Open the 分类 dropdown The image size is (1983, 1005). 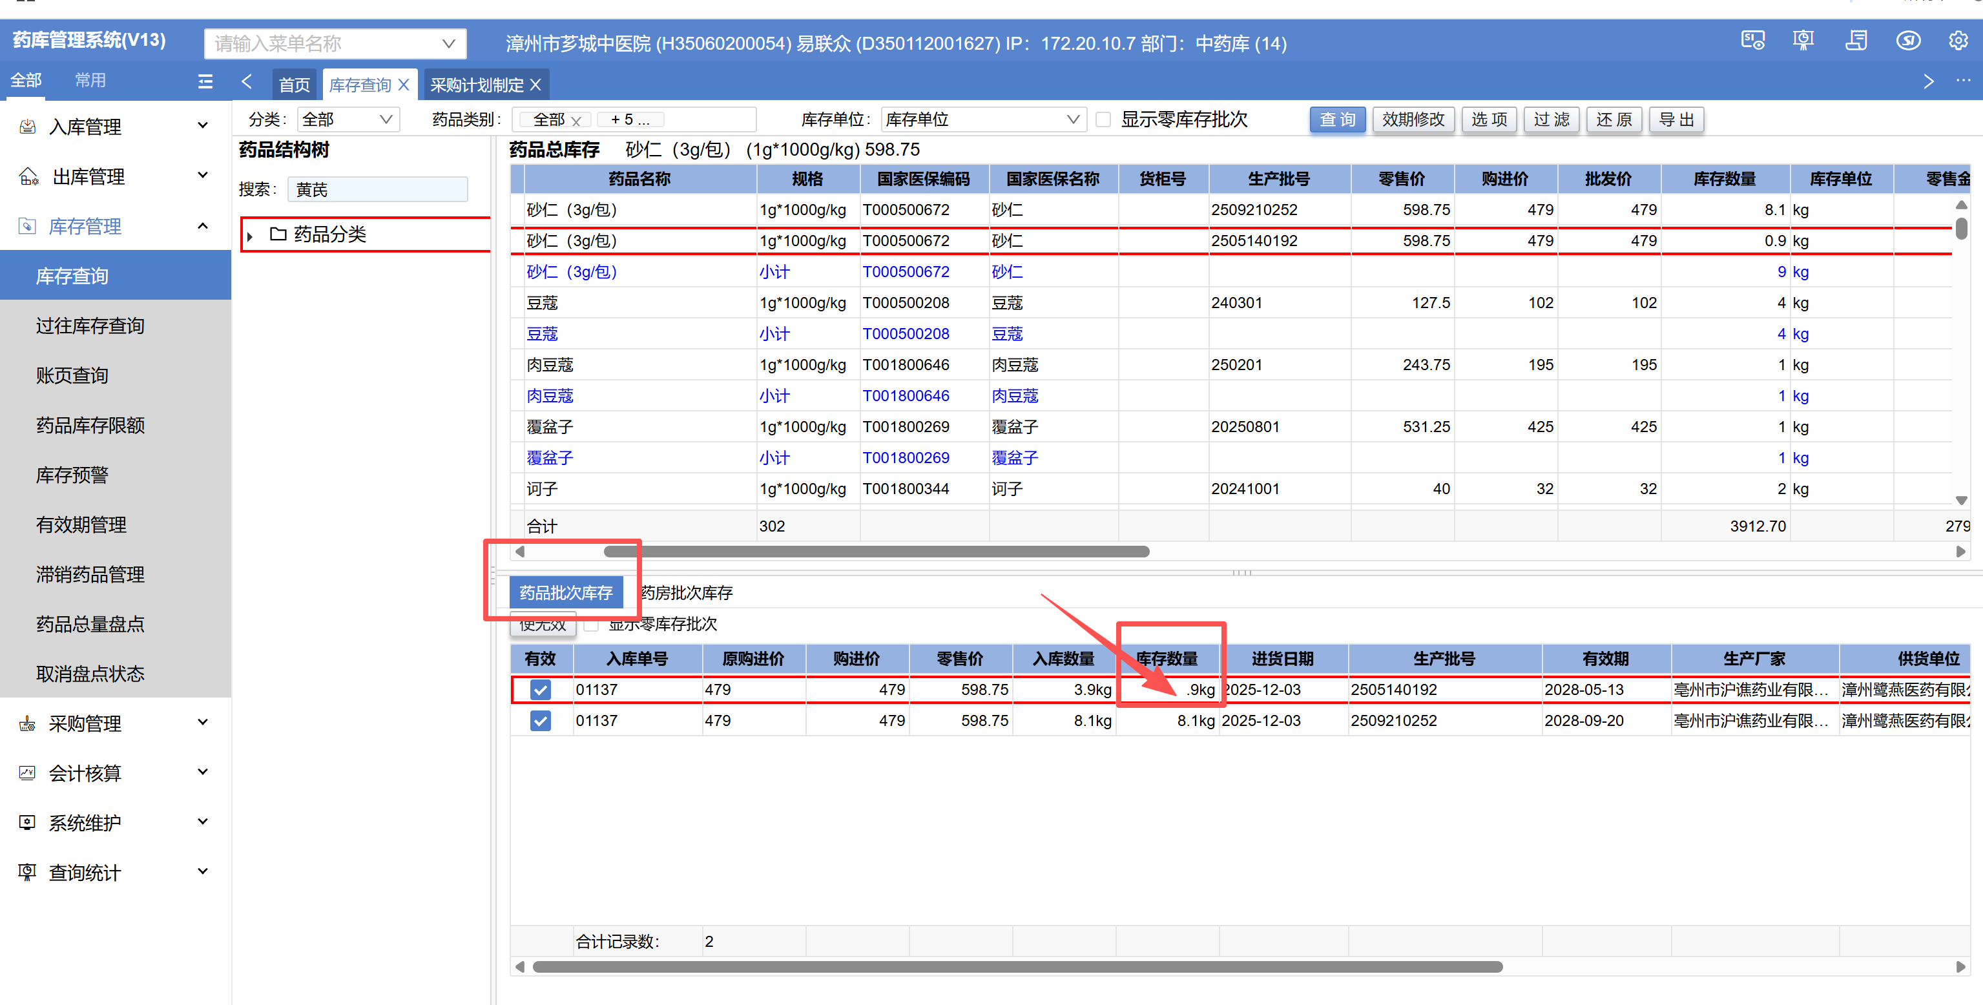pyautogui.click(x=348, y=120)
